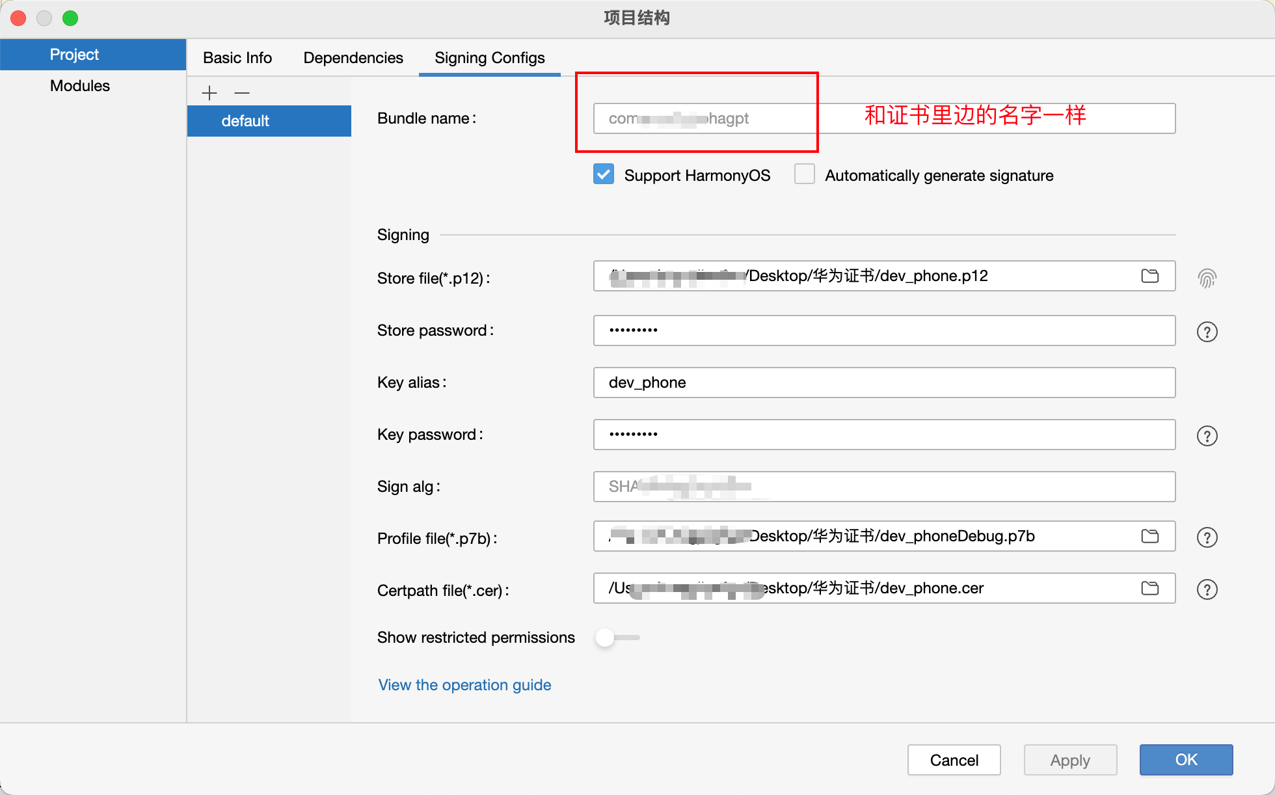1275x795 pixels.
Task: Show help for Profile file
Action: (x=1207, y=537)
